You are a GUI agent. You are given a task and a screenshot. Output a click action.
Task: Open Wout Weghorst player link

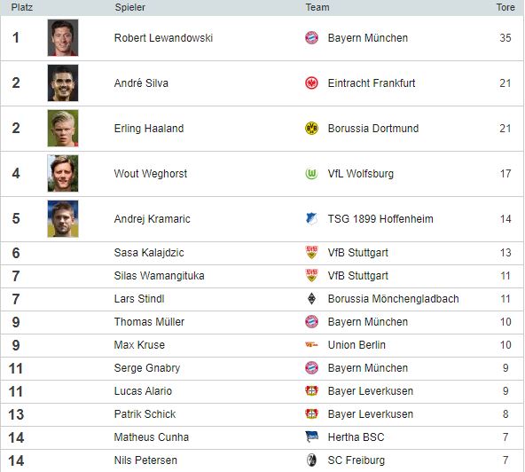[x=151, y=174]
